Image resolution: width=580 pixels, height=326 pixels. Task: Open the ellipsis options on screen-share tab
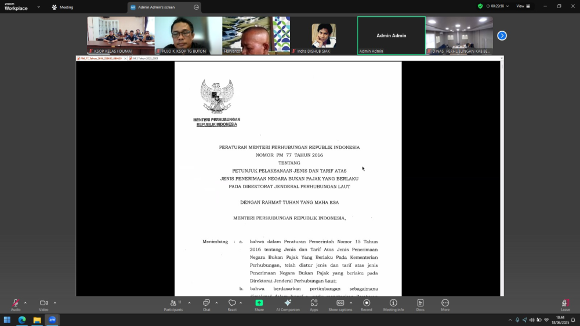click(196, 7)
